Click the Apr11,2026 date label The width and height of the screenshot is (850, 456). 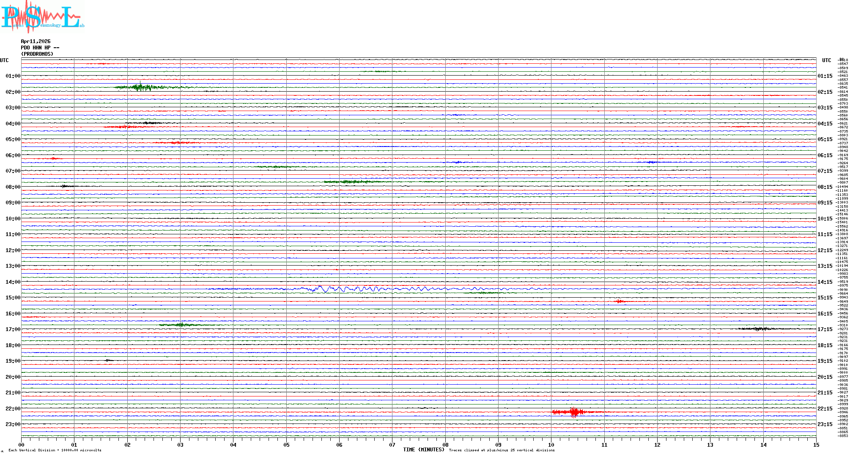tap(36, 41)
